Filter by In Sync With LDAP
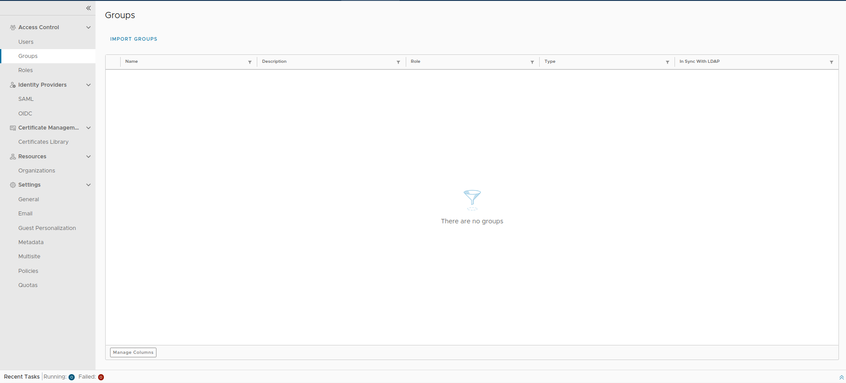846x383 pixels. [x=831, y=62]
